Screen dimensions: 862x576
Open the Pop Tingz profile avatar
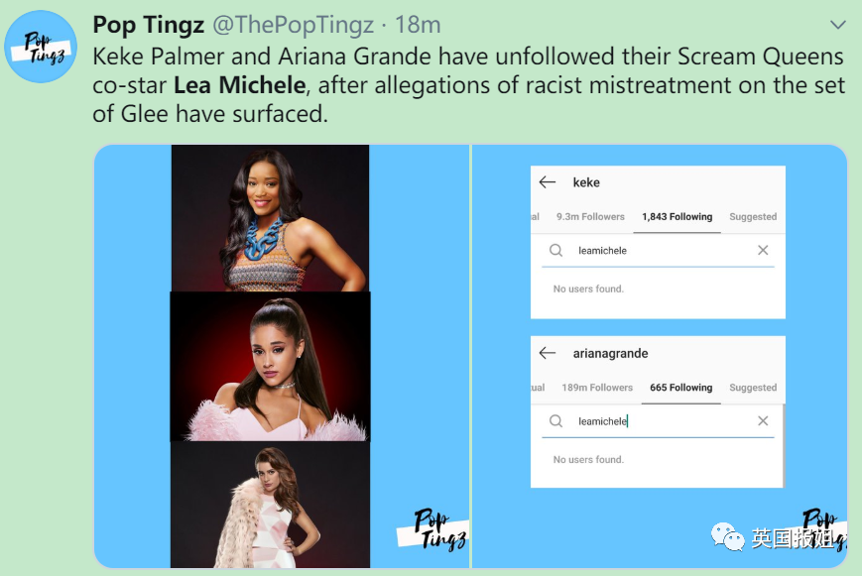point(41,47)
